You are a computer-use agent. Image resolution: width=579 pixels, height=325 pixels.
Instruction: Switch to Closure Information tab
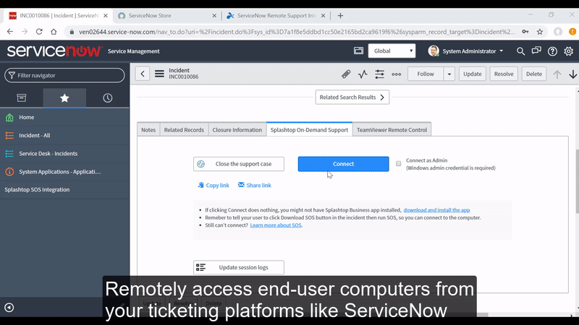pyautogui.click(x=237, y=130)
